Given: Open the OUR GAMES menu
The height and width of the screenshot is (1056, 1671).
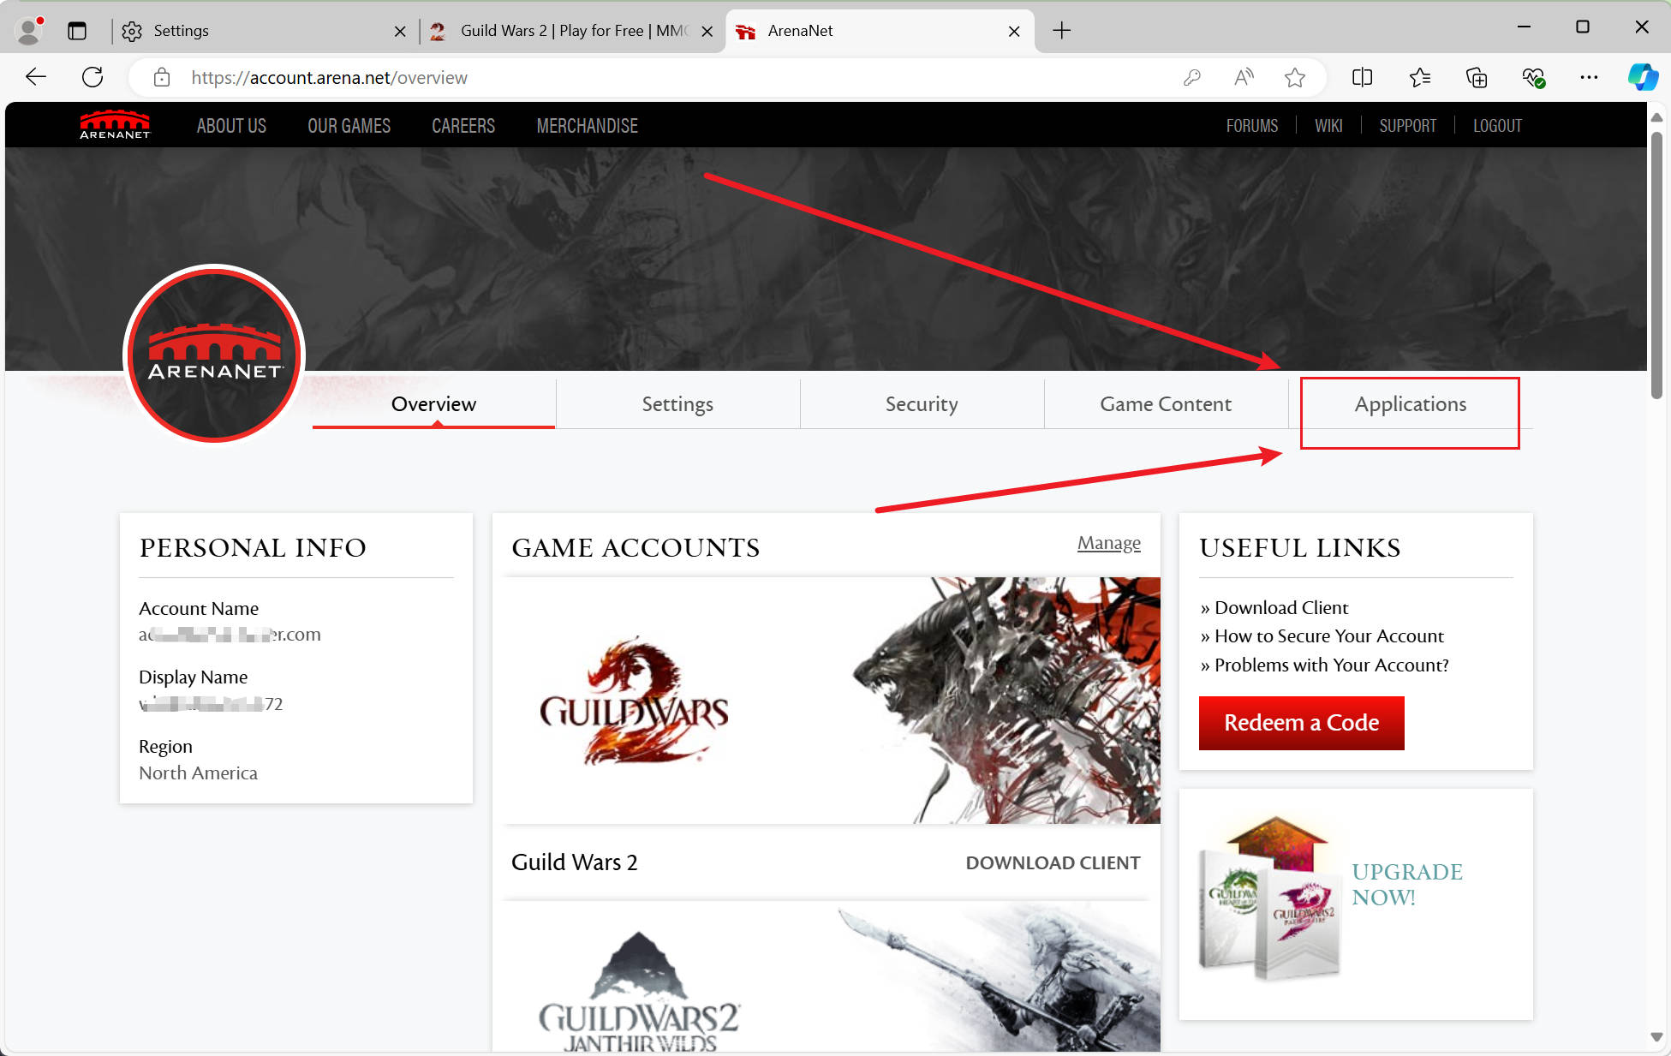Looking at the screenshot, I should 349,126.
